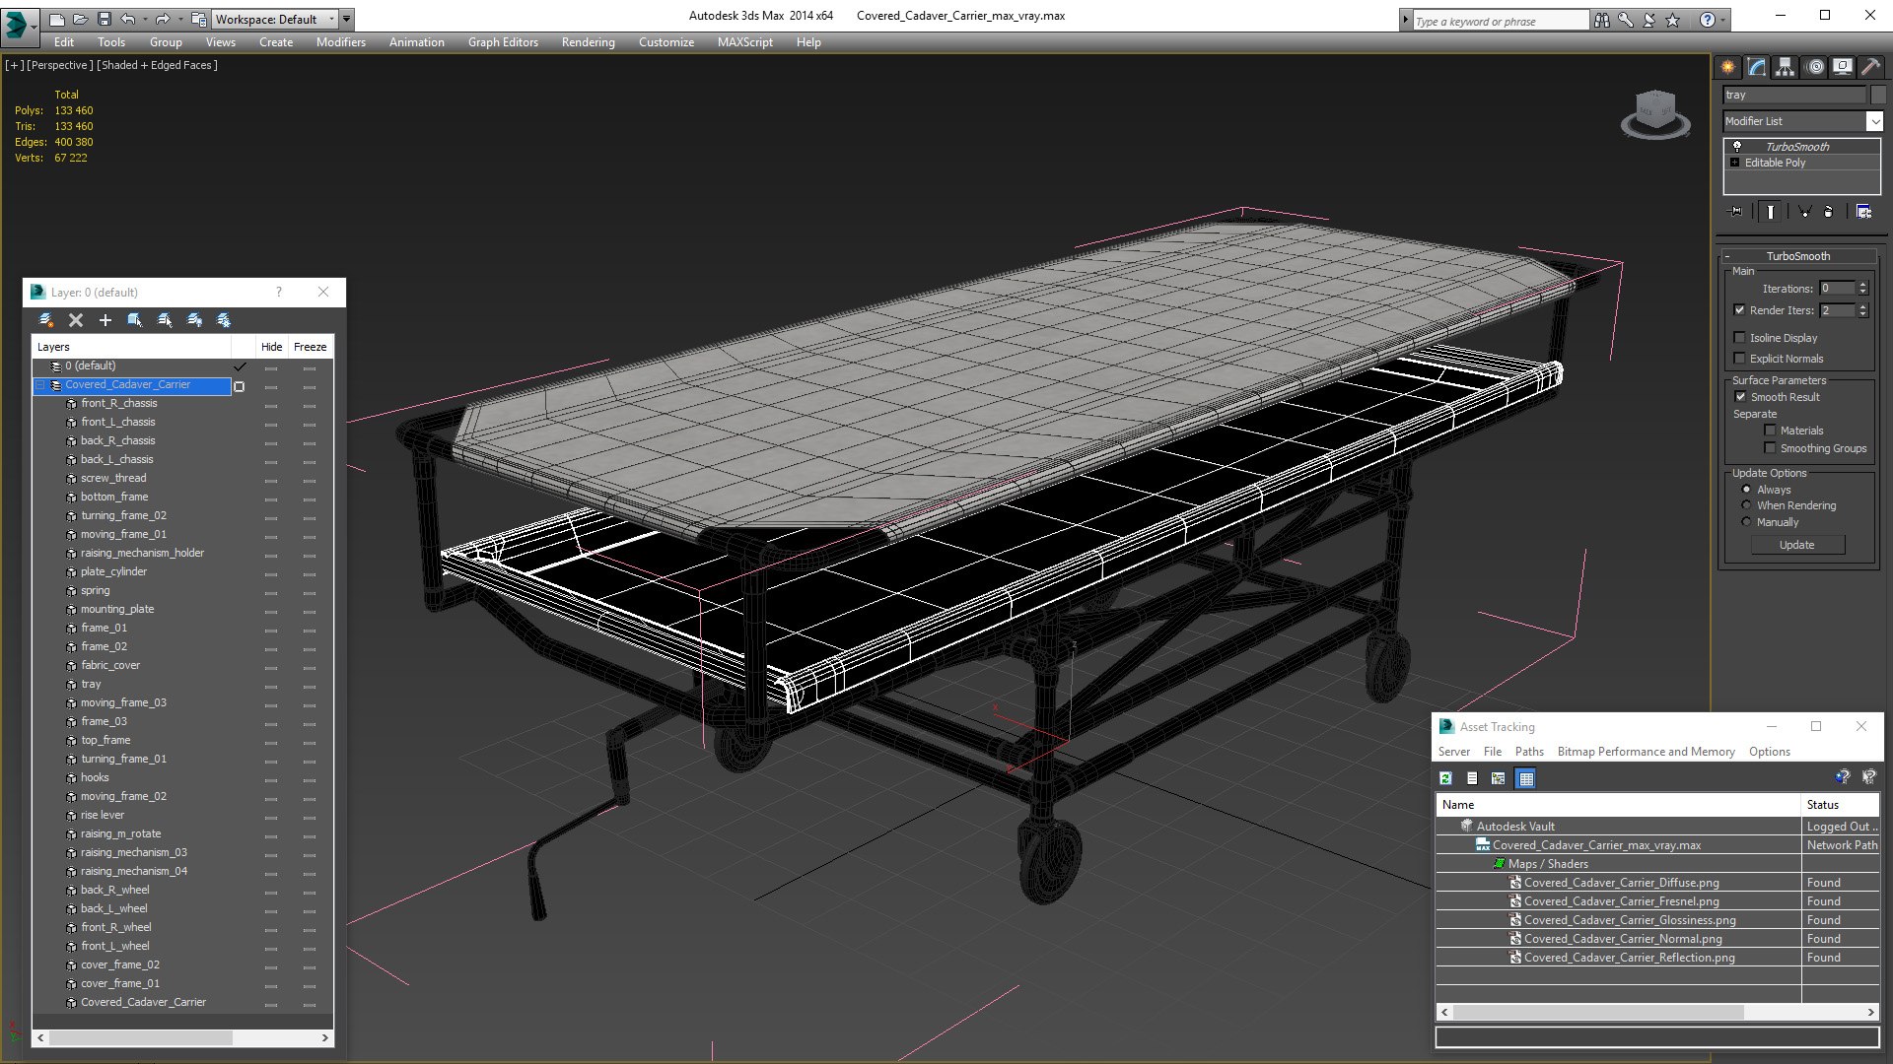Open the Paths menu in Asset Tracking

coord(1529,752)
